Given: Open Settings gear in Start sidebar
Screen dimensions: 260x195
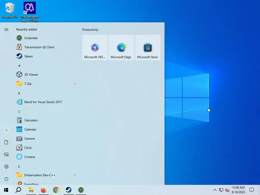Looking at the screenshot, I should click(6, 167).
